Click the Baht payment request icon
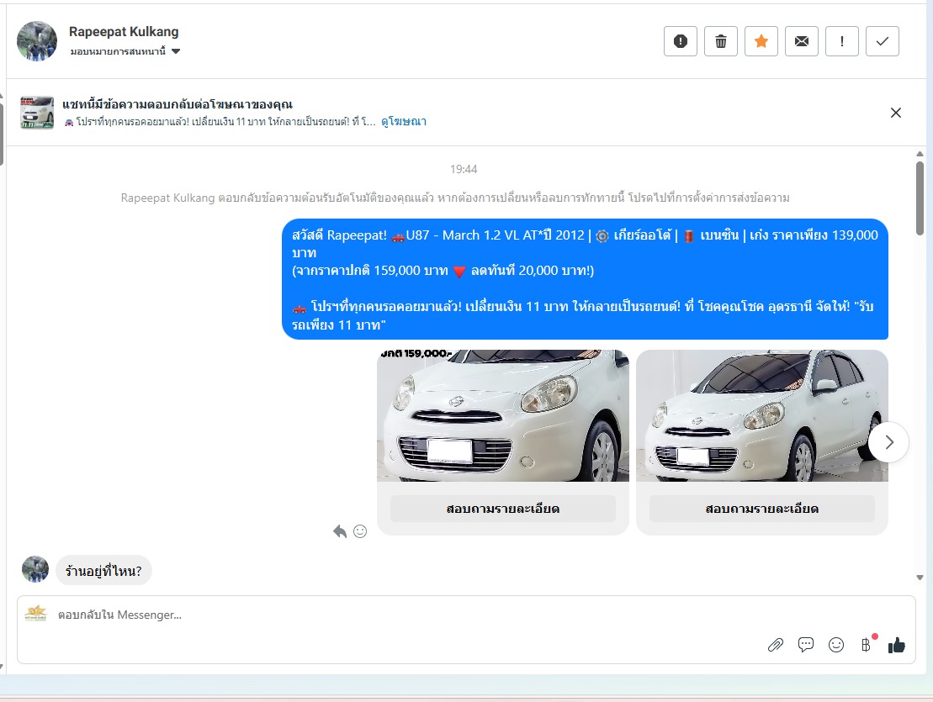933x702 pixels. 866,645
